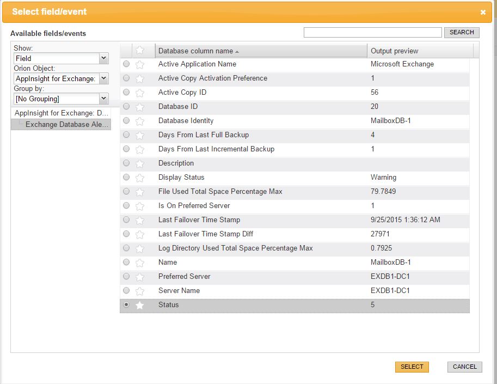Choose the Database Identity radio button
The width and height of the screenshot is (497, 384).
coord(126,120)
